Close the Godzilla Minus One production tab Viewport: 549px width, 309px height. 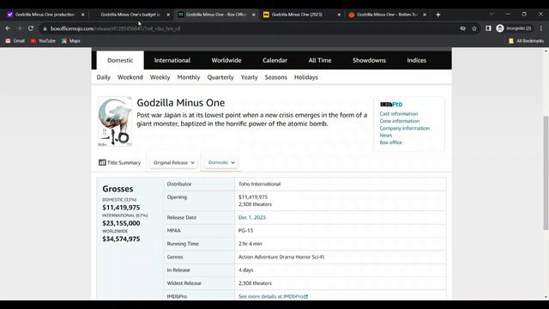82,15
